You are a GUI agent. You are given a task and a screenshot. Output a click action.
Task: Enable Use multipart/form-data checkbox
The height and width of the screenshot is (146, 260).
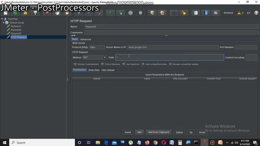coord(143,64)
